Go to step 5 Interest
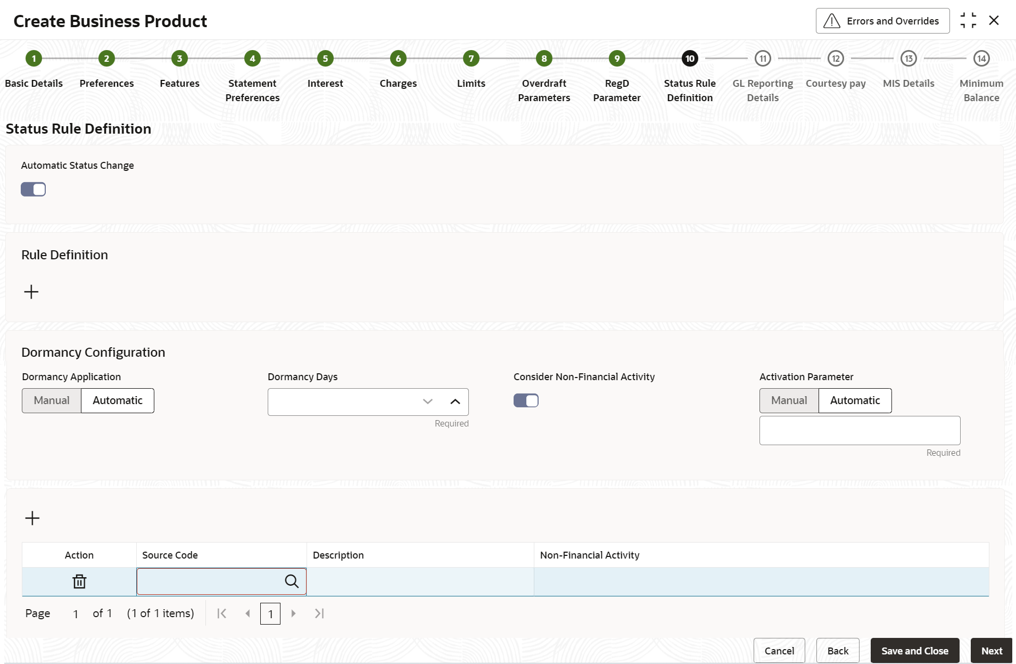 tap(325, 59)
